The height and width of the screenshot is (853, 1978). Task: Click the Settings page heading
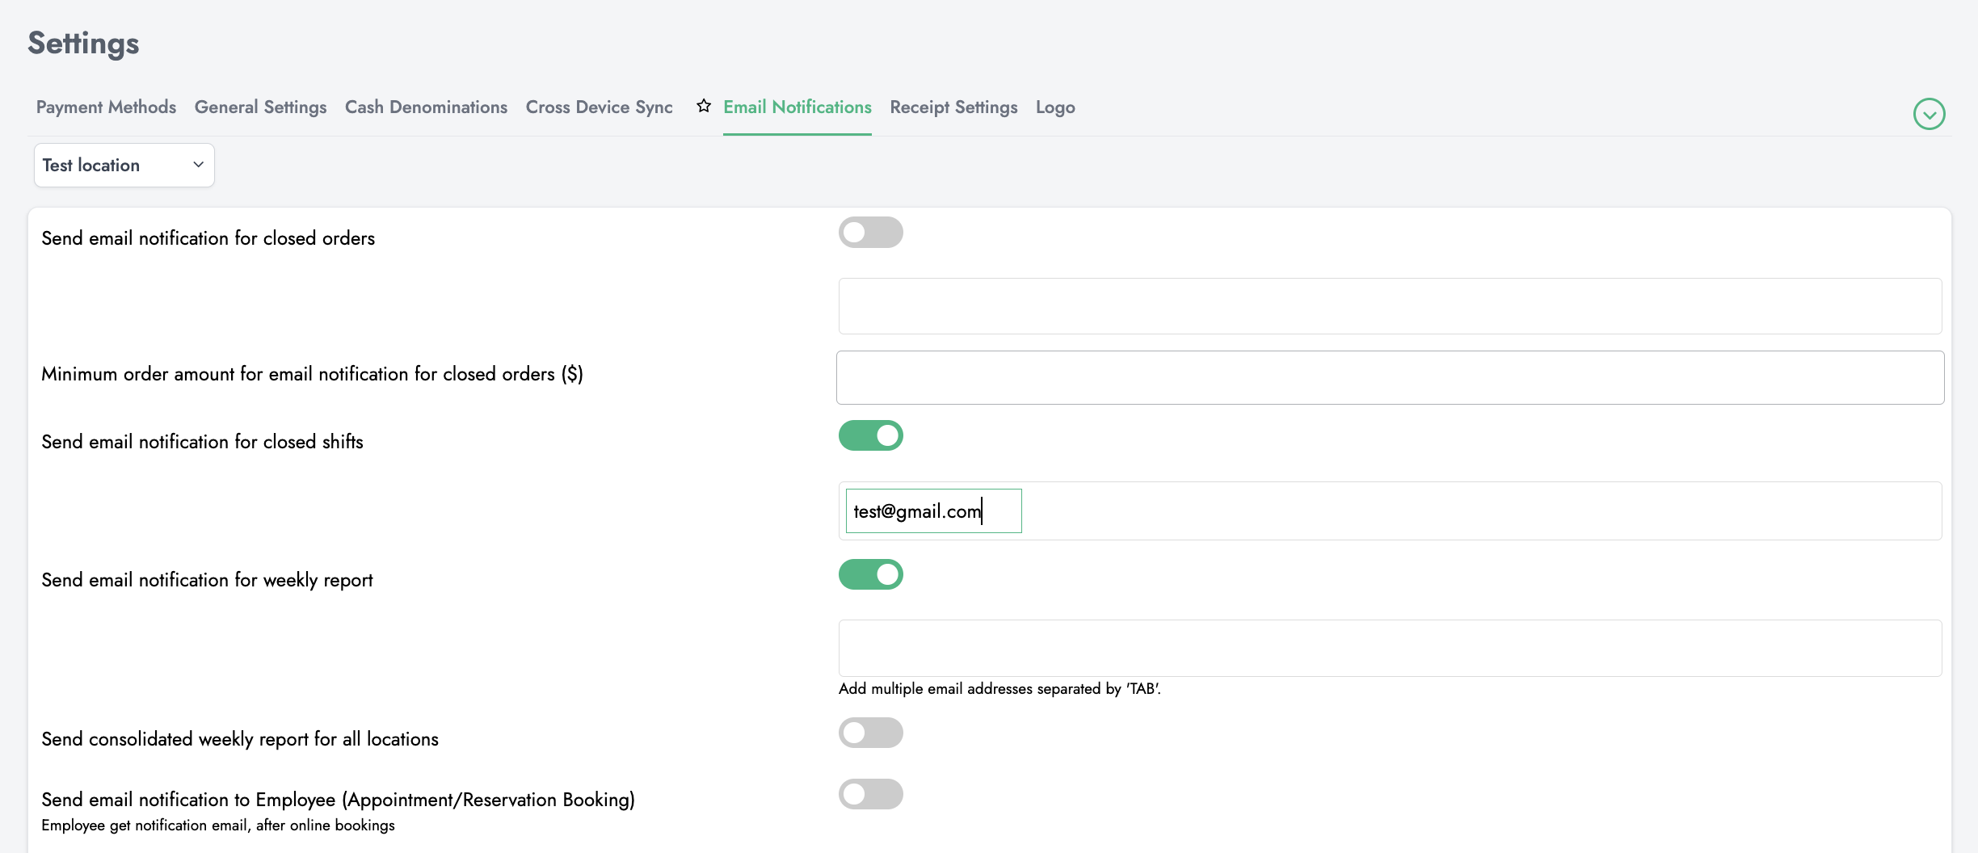pyautogui.click(x=83, y=43)
